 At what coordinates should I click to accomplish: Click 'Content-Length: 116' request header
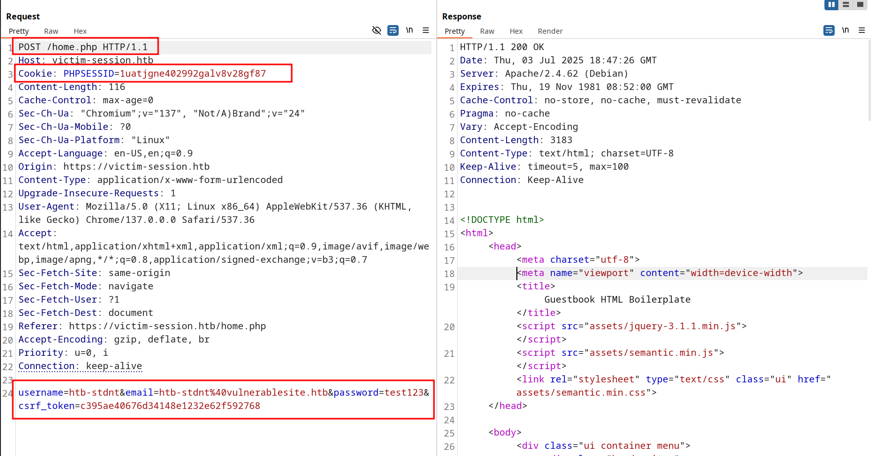point(72,87)
